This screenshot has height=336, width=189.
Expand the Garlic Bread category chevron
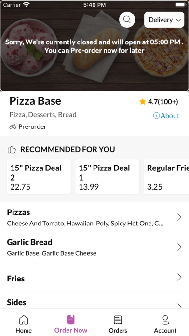[x=179, y=247]
